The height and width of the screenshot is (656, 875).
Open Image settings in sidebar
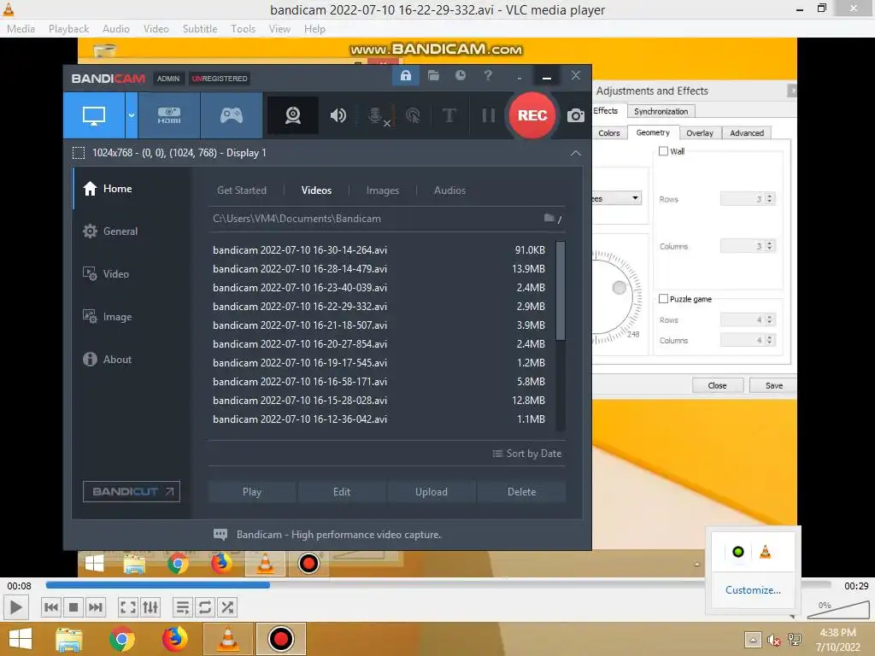[x=107, y=317]
